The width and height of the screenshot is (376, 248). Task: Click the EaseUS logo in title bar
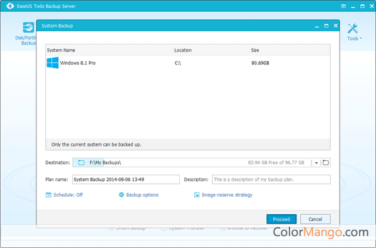[10, 6]
